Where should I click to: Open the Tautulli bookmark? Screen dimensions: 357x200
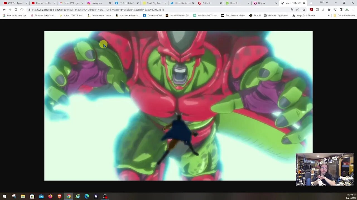coord(255,16)
